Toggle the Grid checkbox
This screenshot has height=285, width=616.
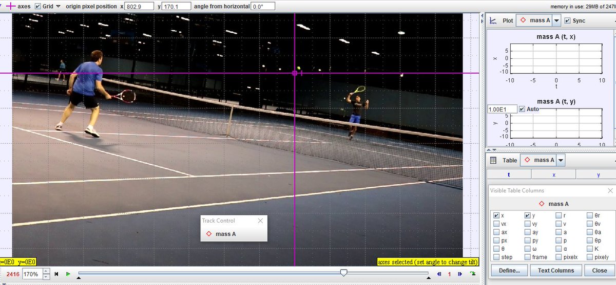click(x=37, y=6)
